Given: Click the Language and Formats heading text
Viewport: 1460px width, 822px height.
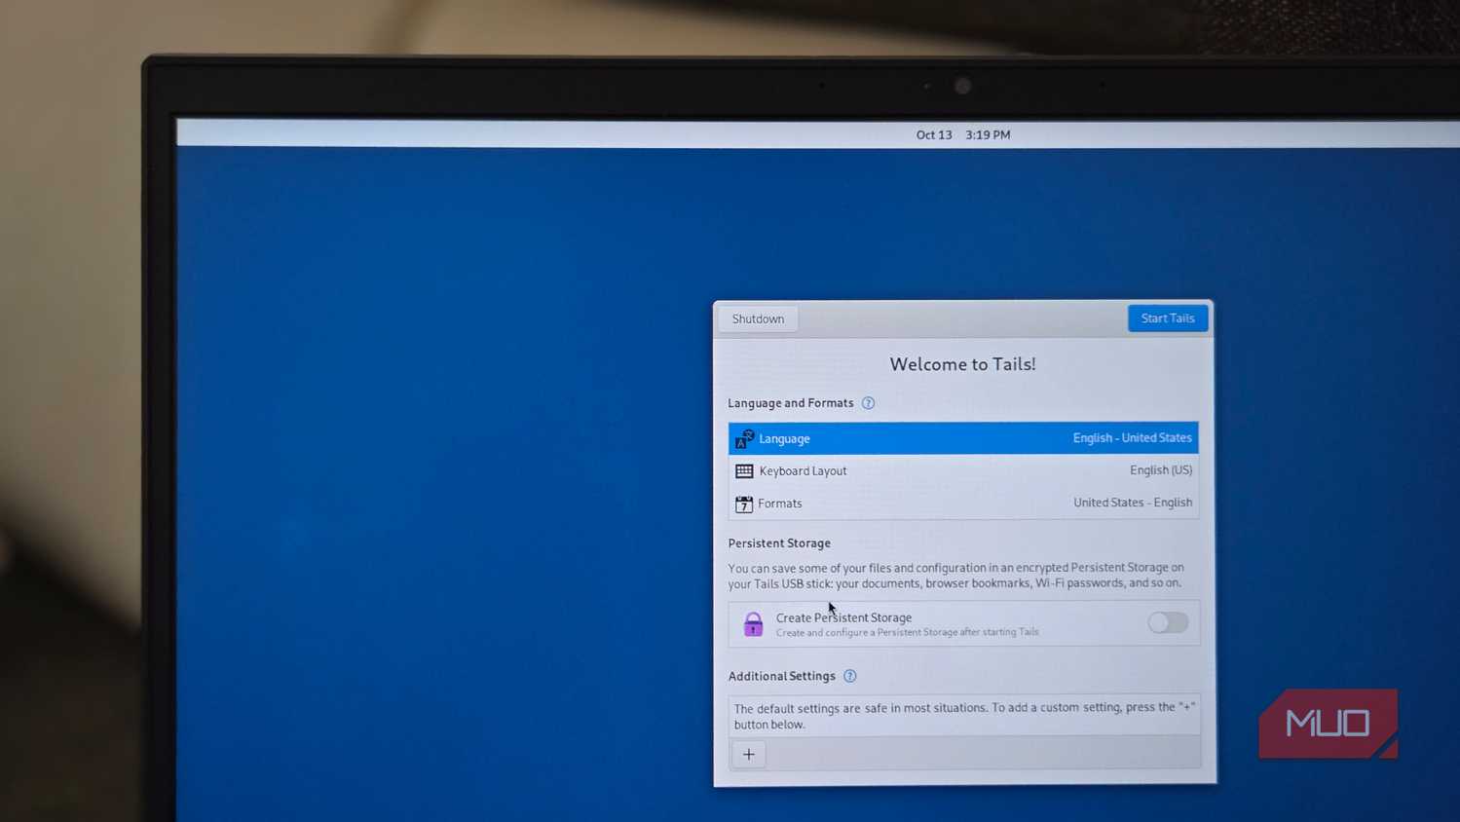Looking at the screenshot, I should tap(791, 403).
